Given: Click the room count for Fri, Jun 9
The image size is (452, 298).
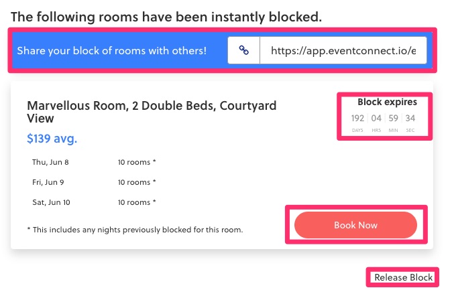Looking at the screenshot, I should (x=137, y=181).
